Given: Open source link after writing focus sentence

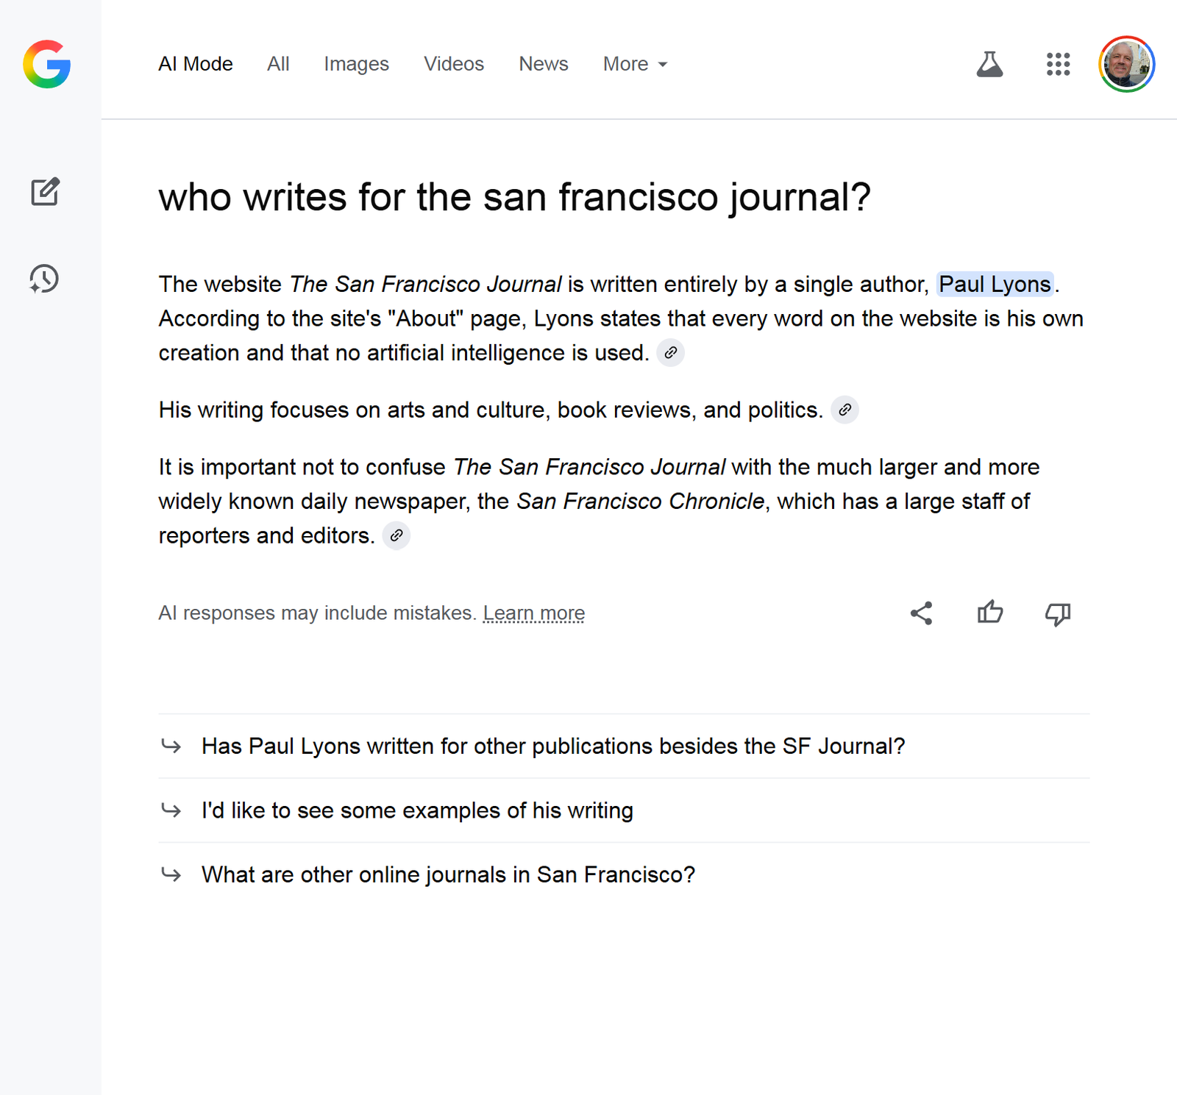Looking at the screenshot, I should click(x=844, y=410).
